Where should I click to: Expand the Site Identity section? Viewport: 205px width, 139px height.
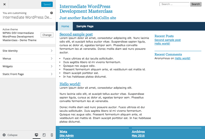point(28,51)
